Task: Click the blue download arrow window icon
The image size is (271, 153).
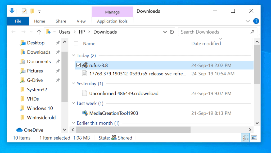Action: pyautogui.click(x=12, y=11)
